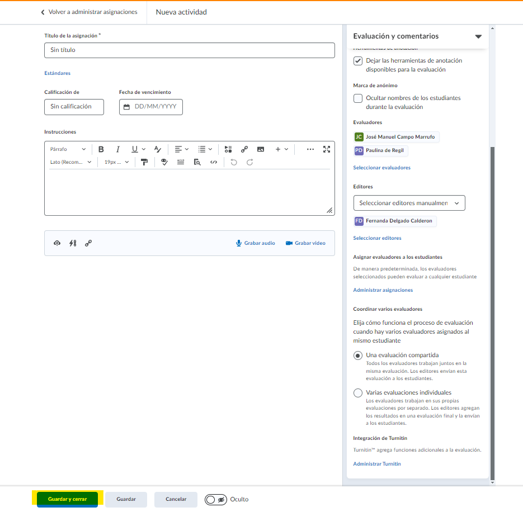Screen dimensions: 523x512
Task: Click Guardar y cerrar button
Action: click(x=67, y=499)
